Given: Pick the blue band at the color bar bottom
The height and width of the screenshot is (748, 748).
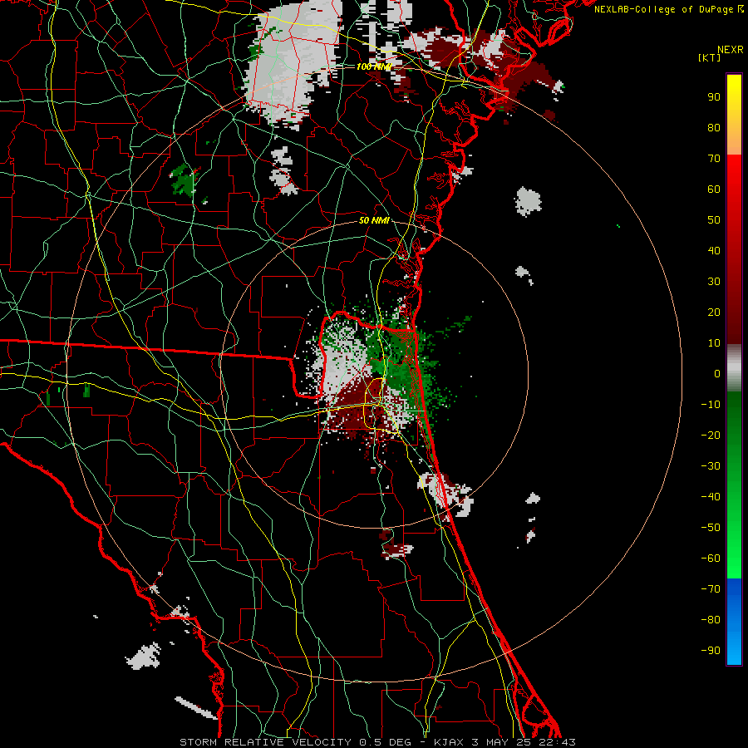Looking at the screenshot, I should (x=734, y=622).
